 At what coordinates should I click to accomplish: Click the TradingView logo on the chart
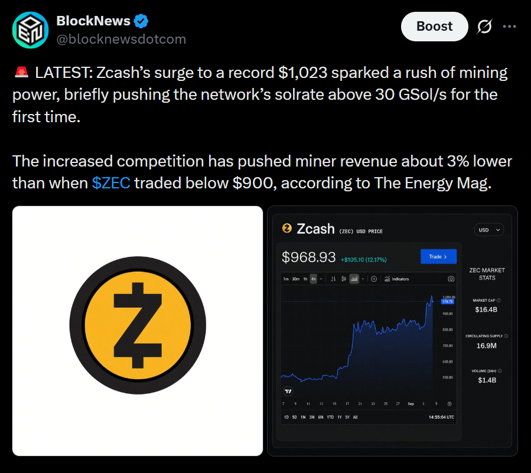pyautogui.click(x=288, y=392)
